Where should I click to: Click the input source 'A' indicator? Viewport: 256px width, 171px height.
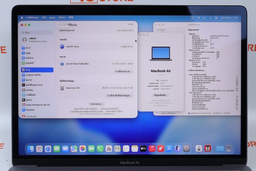click(x=193, y=18)
